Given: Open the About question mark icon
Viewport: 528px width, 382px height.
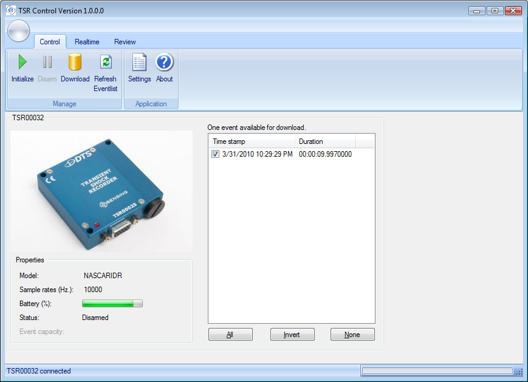Looking at the screenshot, I should coord(164,62).
